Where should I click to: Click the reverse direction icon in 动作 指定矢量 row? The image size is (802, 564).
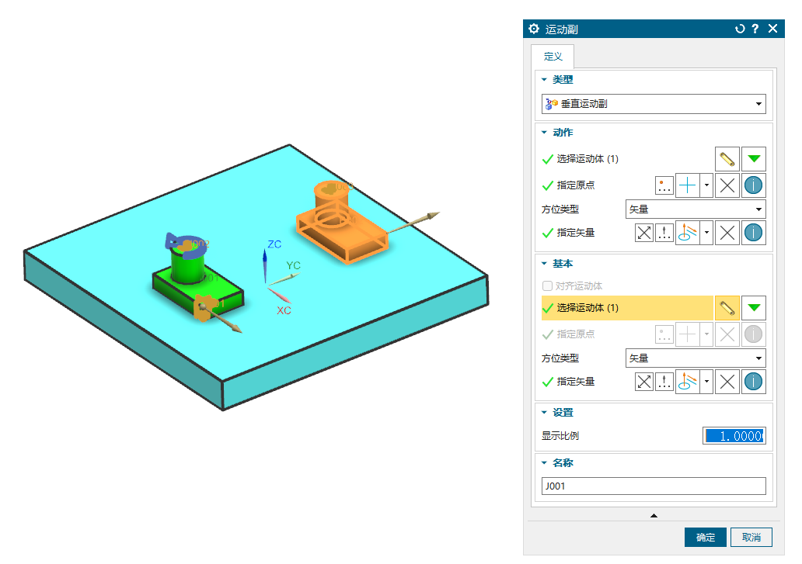(644, 232)
